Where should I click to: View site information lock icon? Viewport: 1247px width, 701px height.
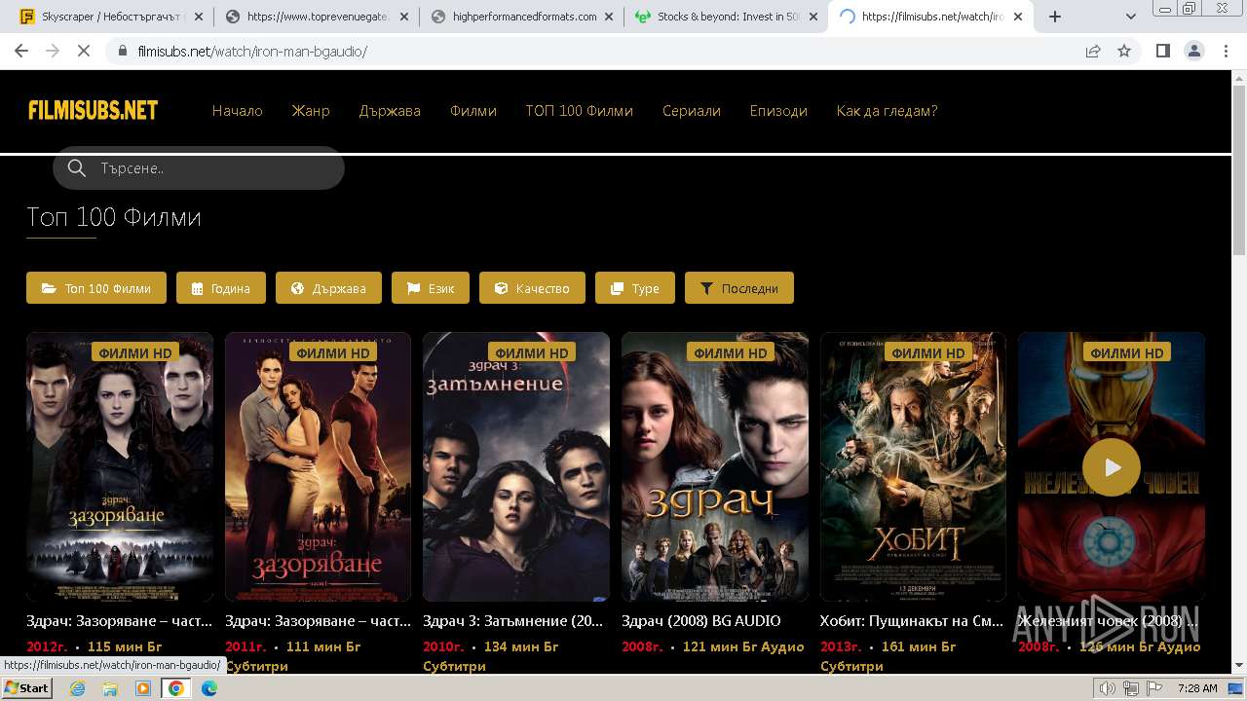(x=123, y=51)
